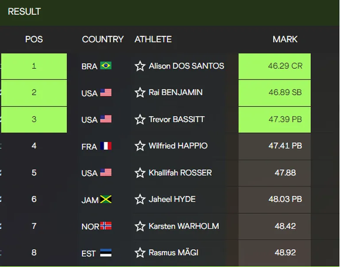Star Trevor BASSITT as a favorite

click(x=140, y=119)
